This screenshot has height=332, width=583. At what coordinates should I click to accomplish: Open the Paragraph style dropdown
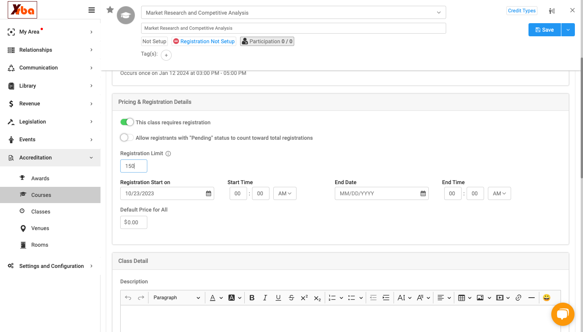[176, 298]
